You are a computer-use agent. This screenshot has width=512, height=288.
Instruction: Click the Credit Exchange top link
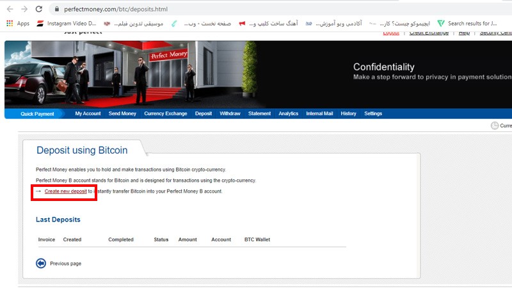point(429,33)
